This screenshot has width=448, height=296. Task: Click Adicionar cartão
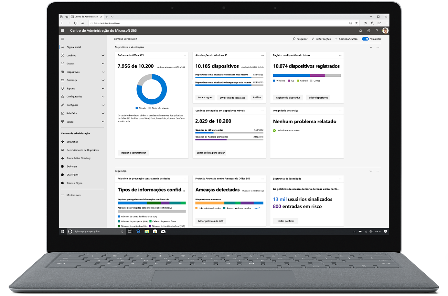coord(346,39)
